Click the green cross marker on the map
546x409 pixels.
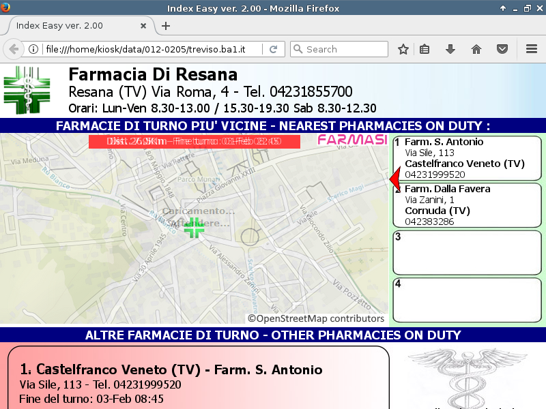click(x=195, y=228)
